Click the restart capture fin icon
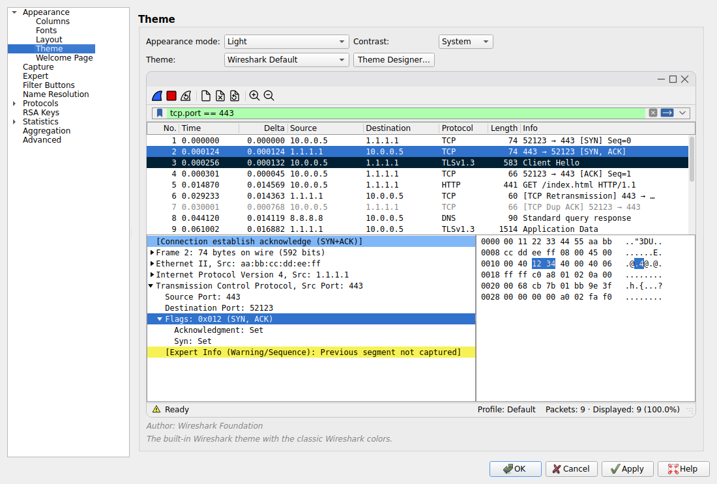717x484 pixels. click(x=186, y=96)
